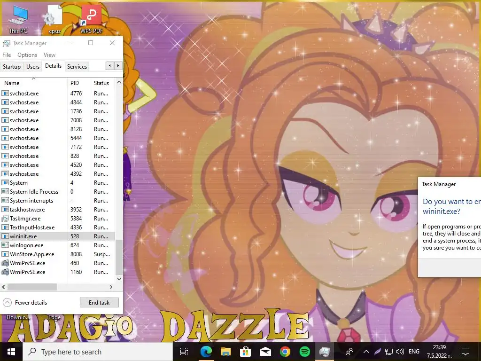The image size is (481, 361).
Task: Click the Task Manager taskbar icon
Action: 324,352
